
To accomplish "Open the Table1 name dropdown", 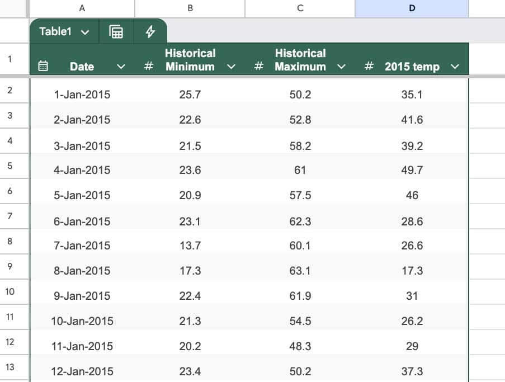I will click(x=85, y=32).
